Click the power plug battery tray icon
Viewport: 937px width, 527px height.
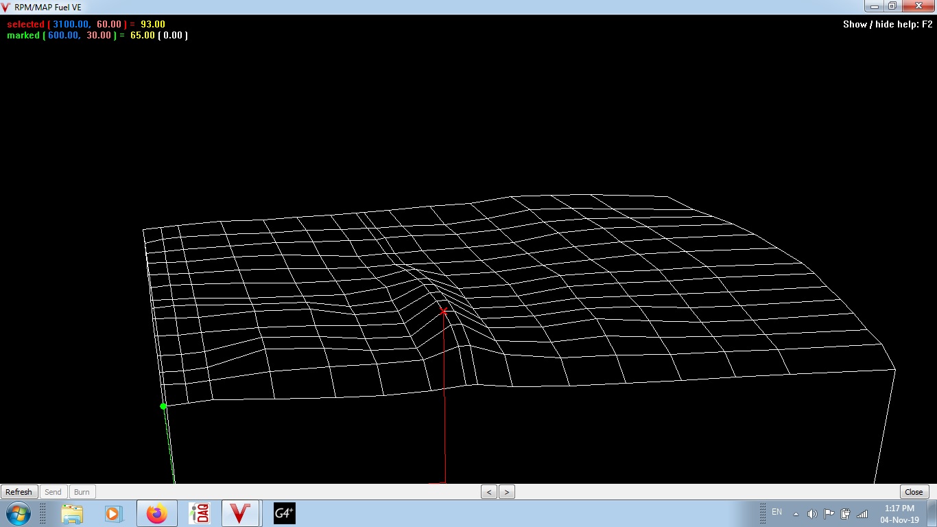tap(845, 514)
